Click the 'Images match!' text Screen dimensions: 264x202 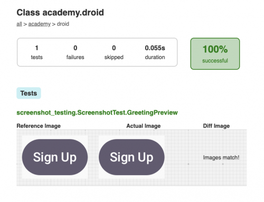221,158
